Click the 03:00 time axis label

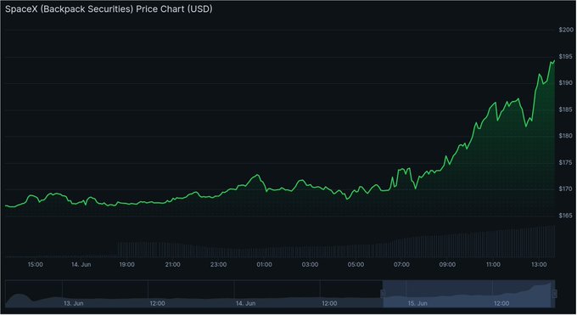(x=310, y=265)
